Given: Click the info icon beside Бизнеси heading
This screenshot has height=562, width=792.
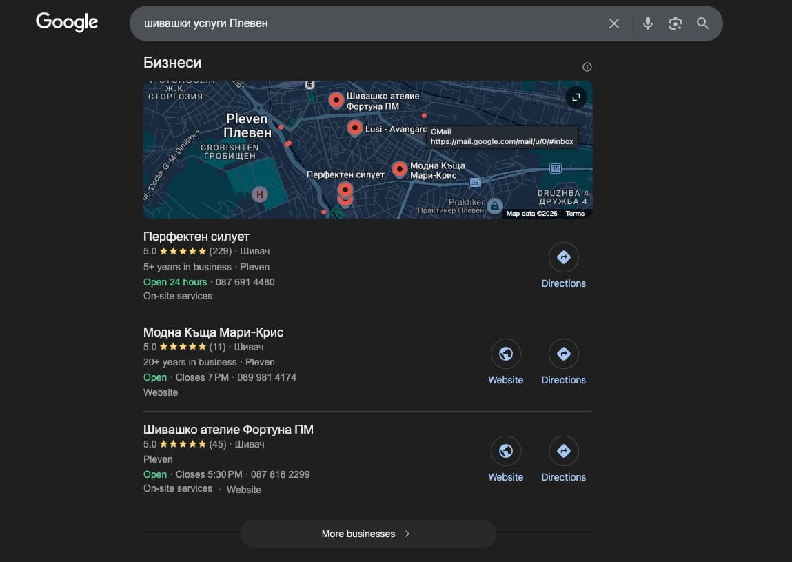Looking at the screenshot, I should [x=587, y=66].
